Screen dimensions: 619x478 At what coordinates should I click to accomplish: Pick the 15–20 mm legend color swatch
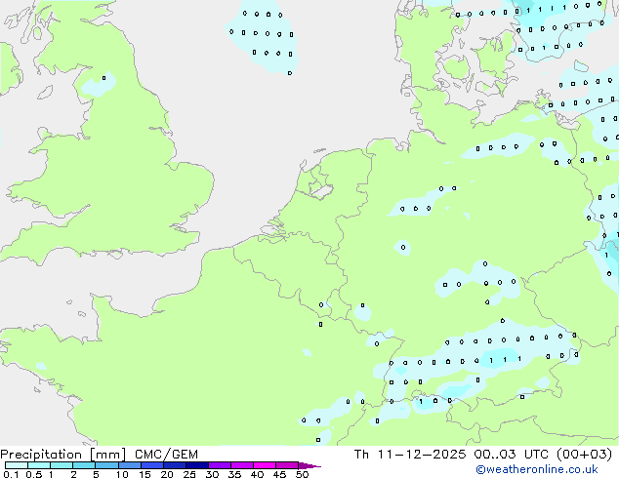point(152,465)
